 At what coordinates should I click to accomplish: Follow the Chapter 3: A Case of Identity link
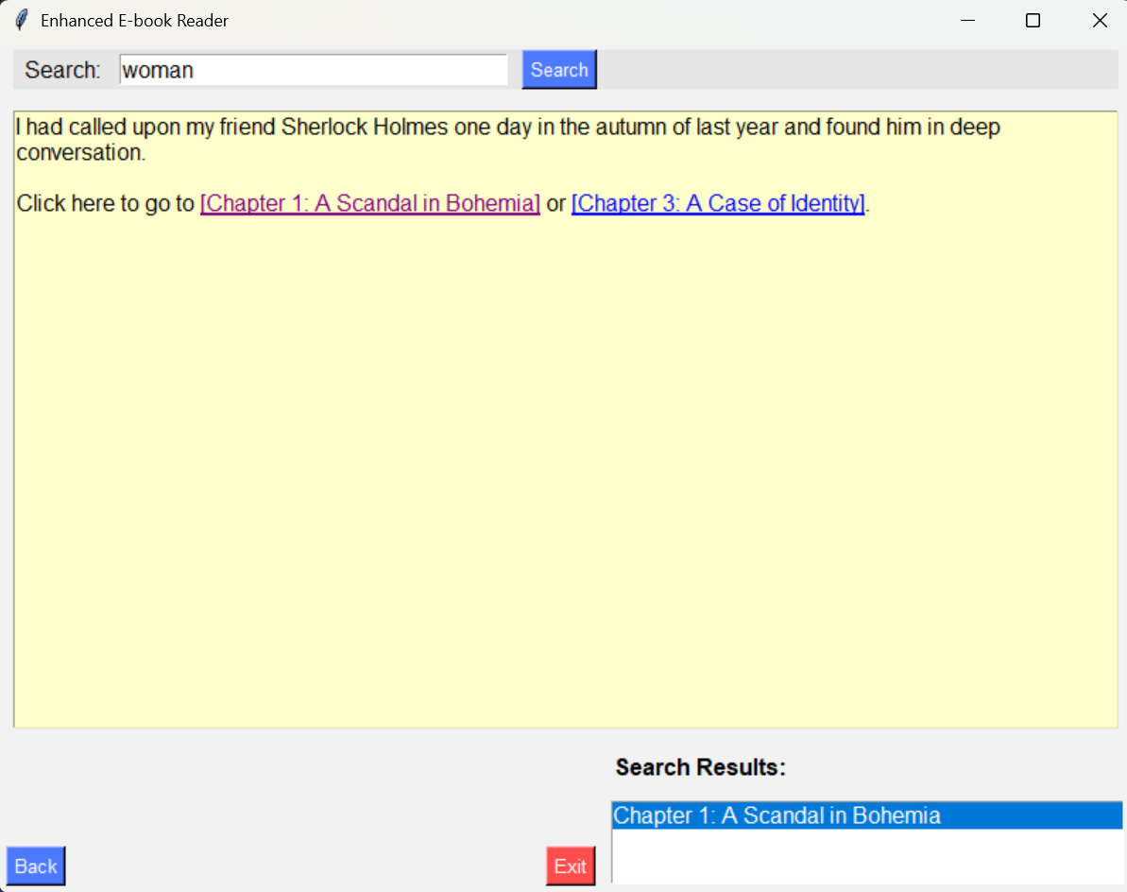point(718,203)
